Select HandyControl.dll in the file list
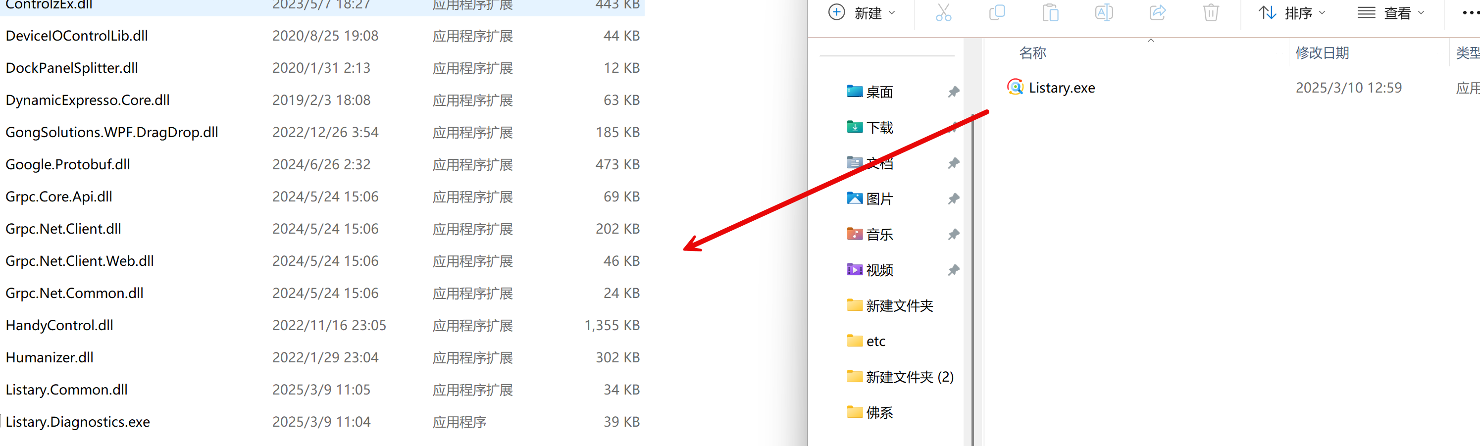 pos(60,325)
